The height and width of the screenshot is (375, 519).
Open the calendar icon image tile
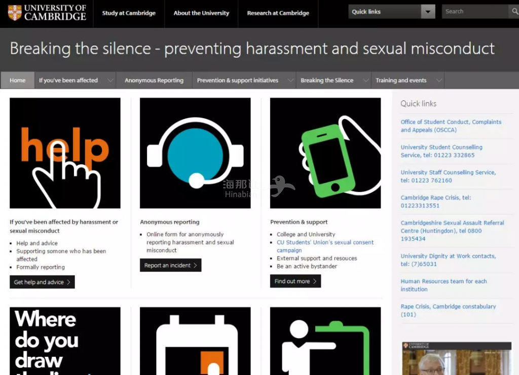pyautogui.click(x=195, y=341)
